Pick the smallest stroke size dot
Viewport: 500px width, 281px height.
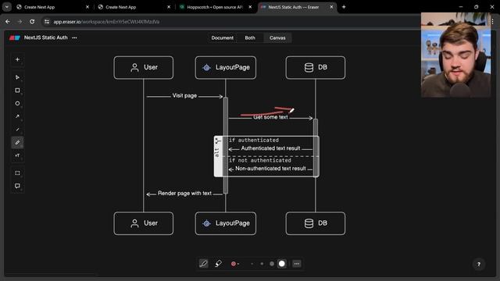coord(252,264)
